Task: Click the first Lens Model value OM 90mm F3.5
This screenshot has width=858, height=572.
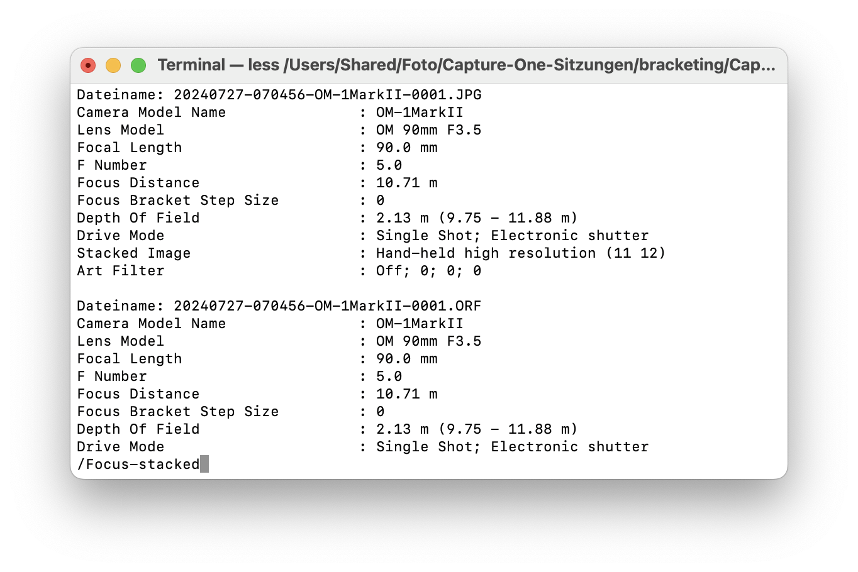Action: click(x=429, y=130)
